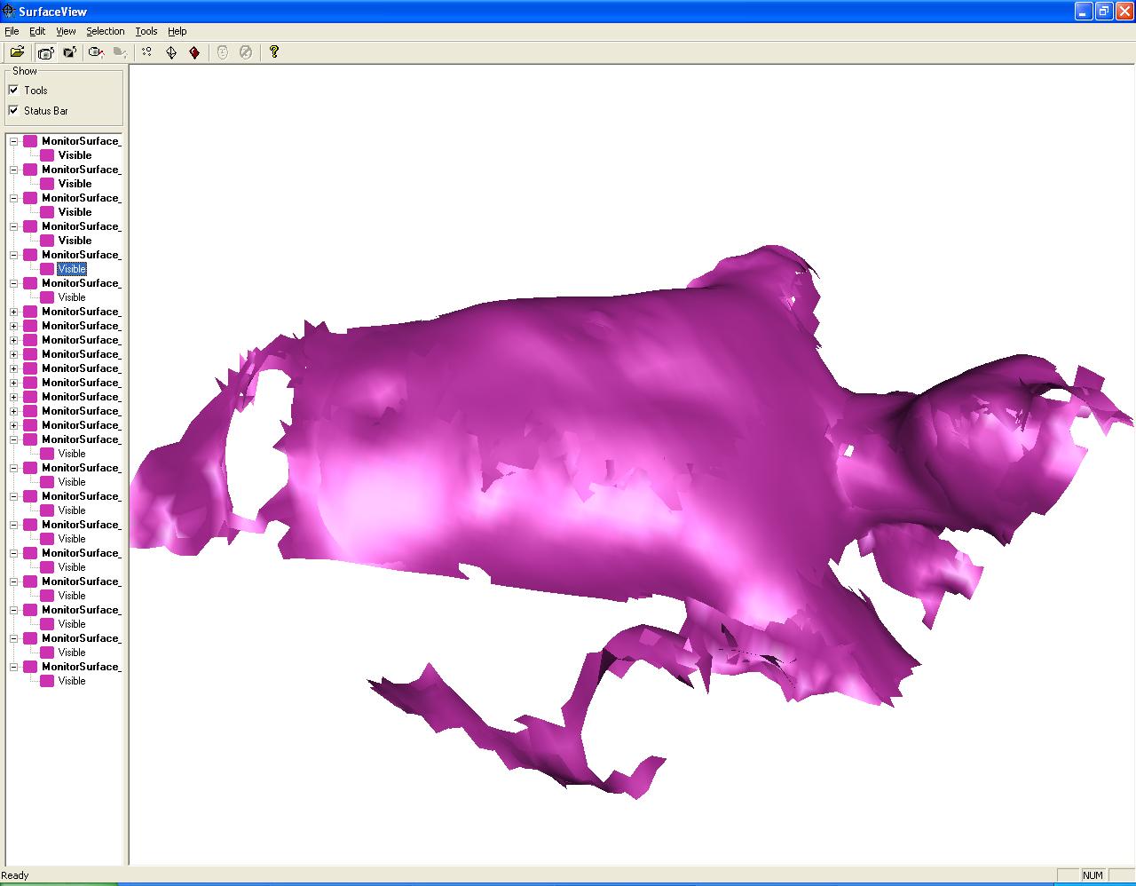Click the Ready text in status bar

(15, 875)
